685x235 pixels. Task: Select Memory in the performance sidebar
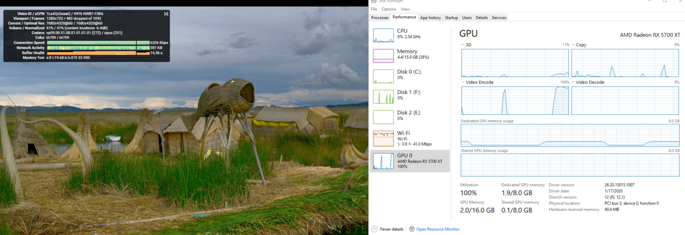point(410,55)
